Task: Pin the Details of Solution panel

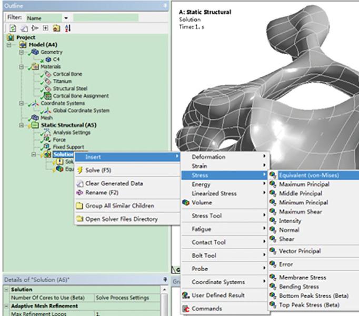Action: (165, 279)
